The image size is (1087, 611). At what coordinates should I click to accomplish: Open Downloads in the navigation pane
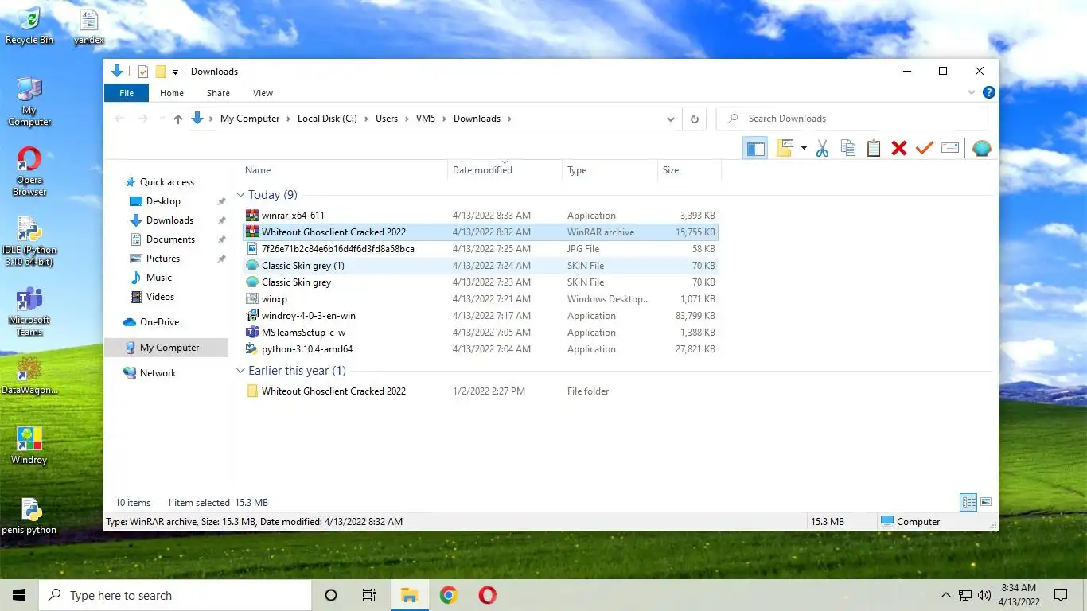click(x=169, y=220)
